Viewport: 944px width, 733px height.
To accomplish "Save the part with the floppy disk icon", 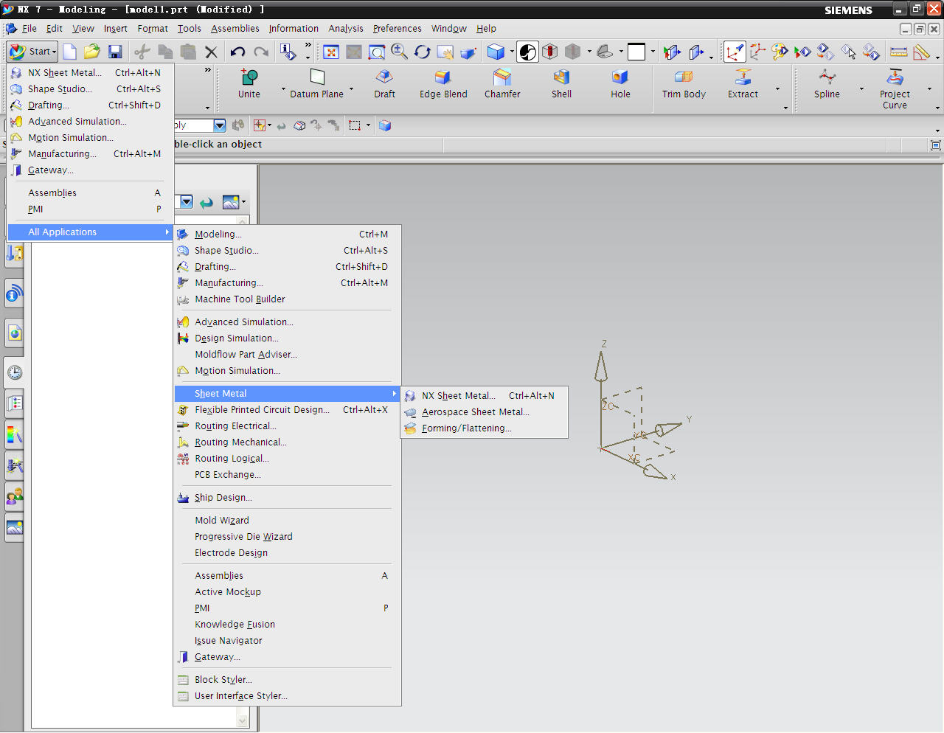I will pyautogui.click(x=115, y=52).
